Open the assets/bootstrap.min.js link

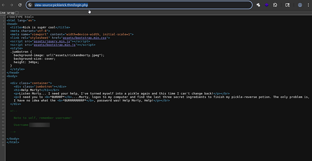click(55, 45)
